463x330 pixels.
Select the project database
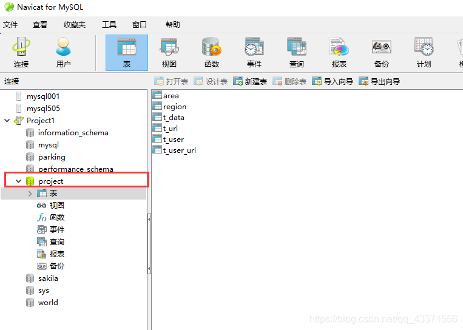(51, 181)
